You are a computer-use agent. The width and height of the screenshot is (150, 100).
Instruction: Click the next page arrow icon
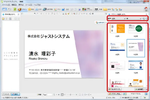(x=59, y=95)
